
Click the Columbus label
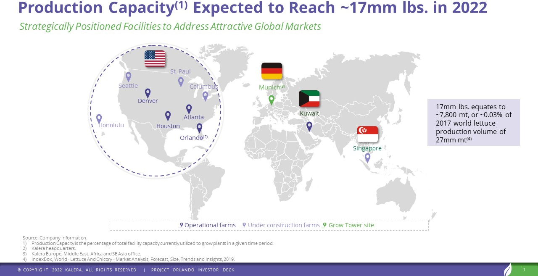[203, 87]
